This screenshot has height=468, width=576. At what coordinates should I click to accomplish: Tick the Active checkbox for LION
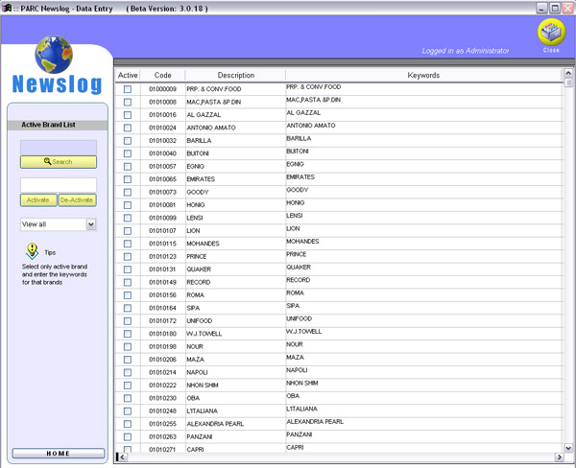(x=128, y=231)
